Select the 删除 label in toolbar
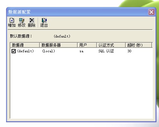 [32, 25]
